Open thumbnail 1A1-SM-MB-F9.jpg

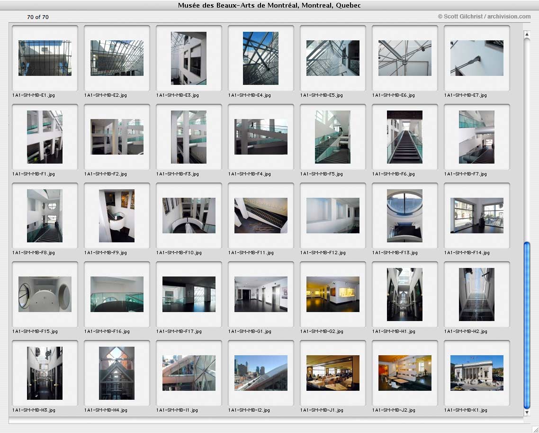click(x=117, y=216)
